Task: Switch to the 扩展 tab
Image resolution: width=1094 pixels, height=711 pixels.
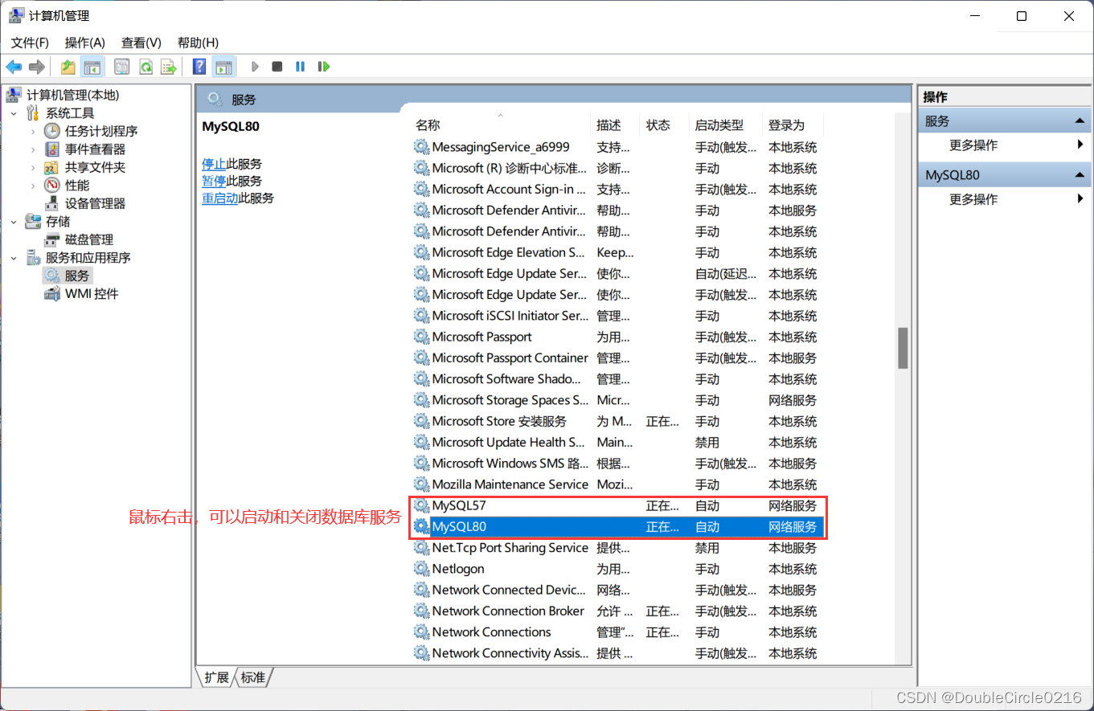Action: coord(216,677)
